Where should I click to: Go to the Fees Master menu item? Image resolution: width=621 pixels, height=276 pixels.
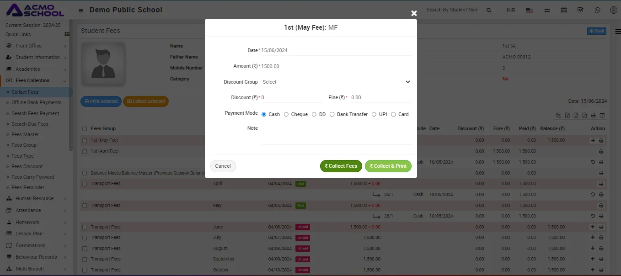[25, 134]
